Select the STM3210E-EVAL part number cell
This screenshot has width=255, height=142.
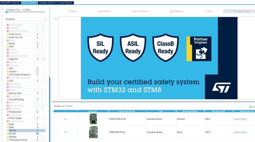pyautogui.click(x=128, y=132)
